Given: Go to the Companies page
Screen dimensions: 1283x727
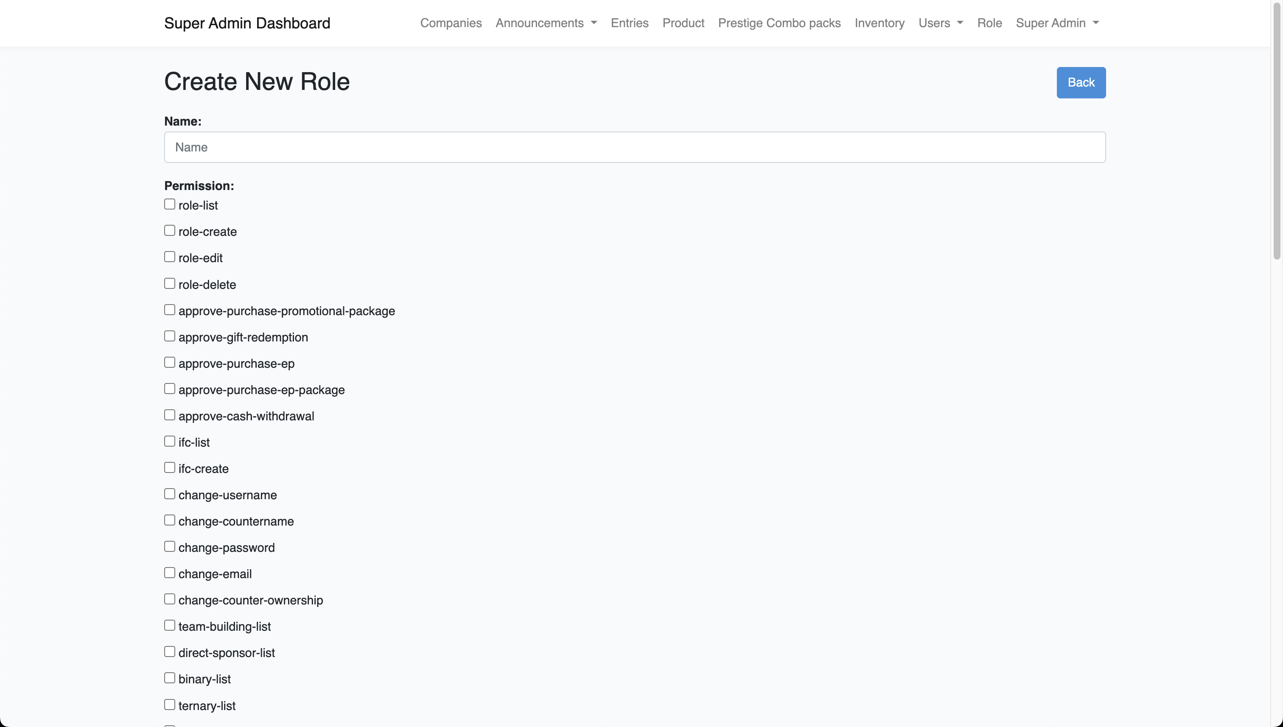Looking at the screenshot, I should tap(451, 23).
